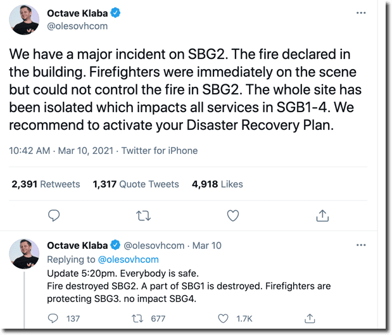Open more options on the reply tweet

coord(361,244)
